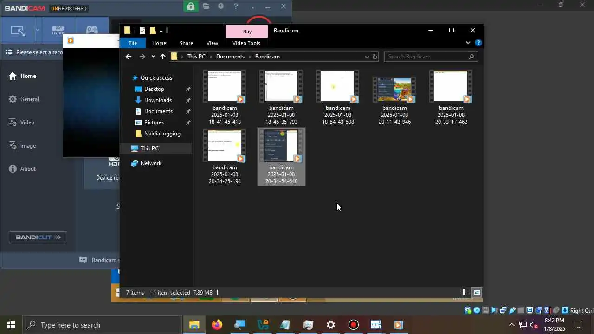Open Firefox from the taskbar
This screenshot has width=594, height=334.
click(217, 325)
